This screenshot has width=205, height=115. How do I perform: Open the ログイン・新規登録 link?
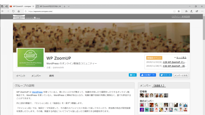(181, 17)
